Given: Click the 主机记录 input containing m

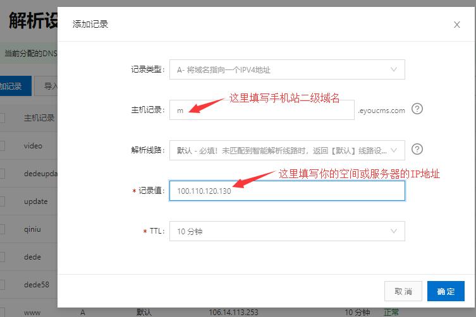Looking at the screenshot, I should [x=262, y=110].
